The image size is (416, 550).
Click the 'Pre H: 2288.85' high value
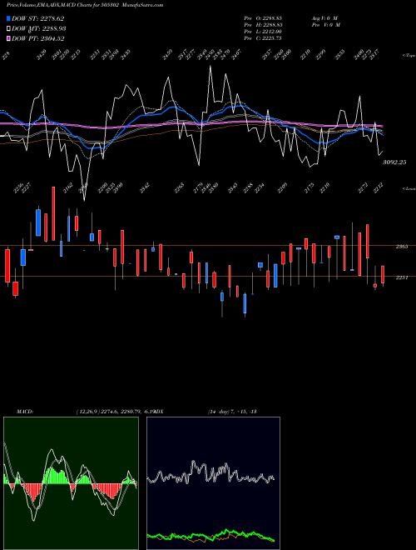pyautogui.click(x=263, y=24)
